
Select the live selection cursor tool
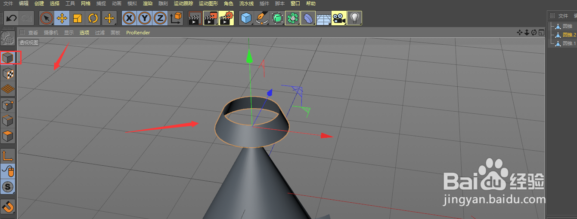(47, 18)
